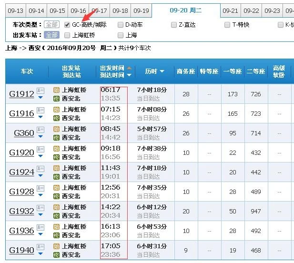Image resolution: width=294 pixels, height=263 pixels.
Task: Switch to the 09-21 date tab
Action: pos(231,10)
